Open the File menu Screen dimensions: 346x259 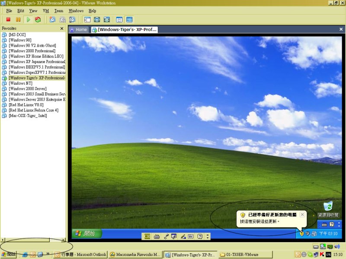point(9,11)
